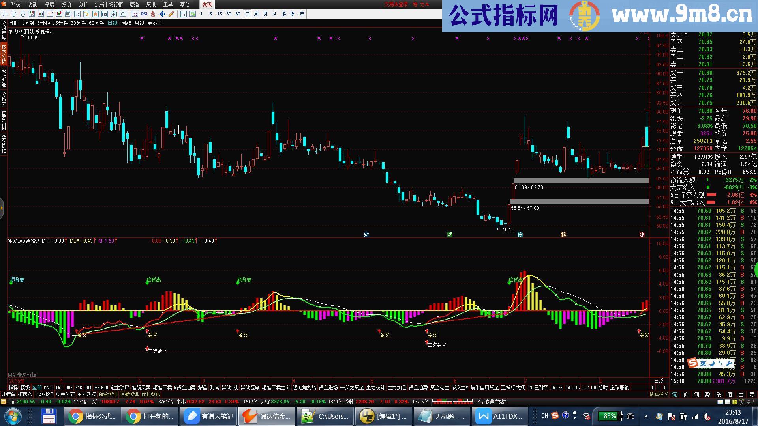Click the fx formula manager toolbar icon
Screen dimensions: 758x426
click(x=113, y=14)
